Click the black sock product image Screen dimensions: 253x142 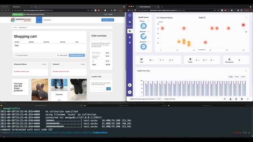tap(78, 90)
